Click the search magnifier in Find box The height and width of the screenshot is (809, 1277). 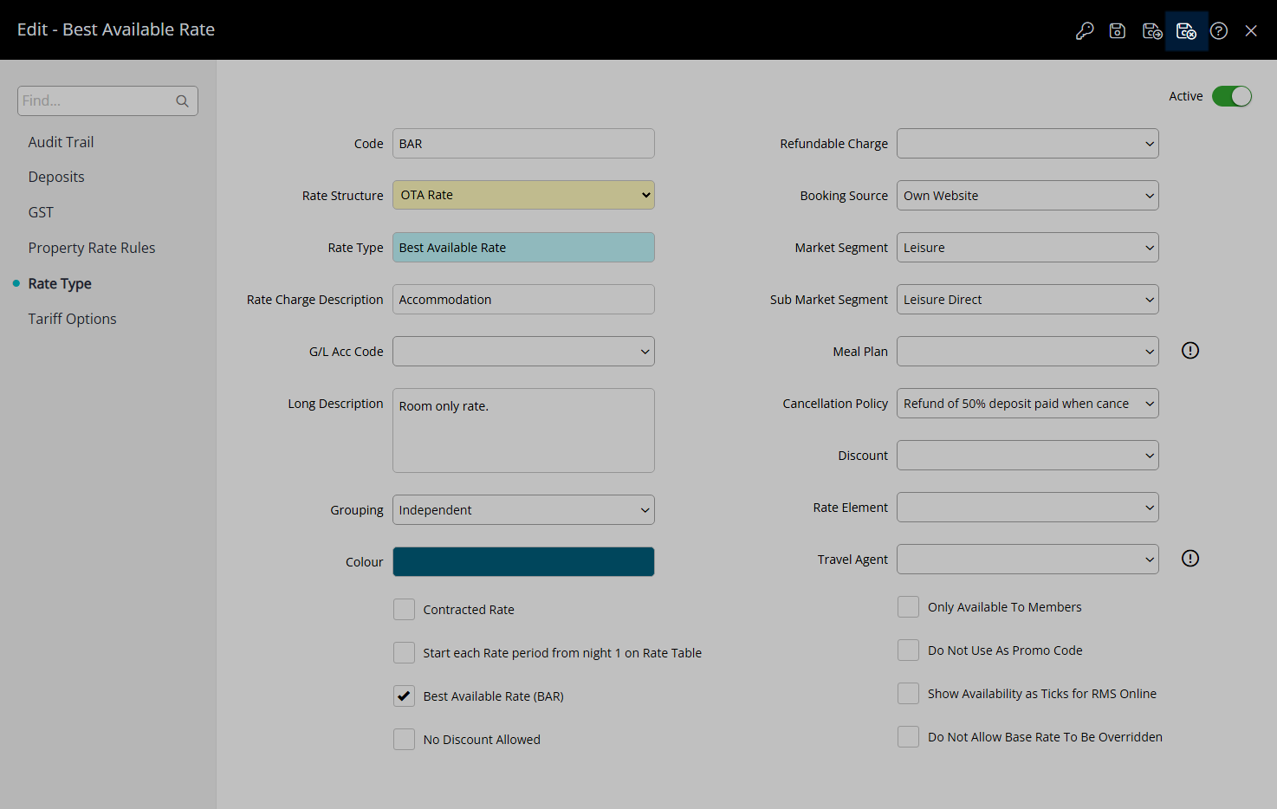pyautogui.click(x=182, y=101)
